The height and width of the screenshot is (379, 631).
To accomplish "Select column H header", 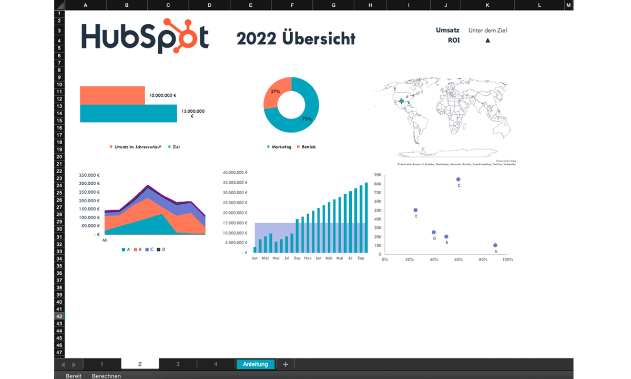I will [x=370, y=5].
